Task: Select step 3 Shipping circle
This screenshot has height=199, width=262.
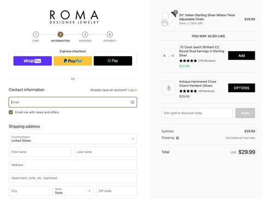Action: point(85,34)
